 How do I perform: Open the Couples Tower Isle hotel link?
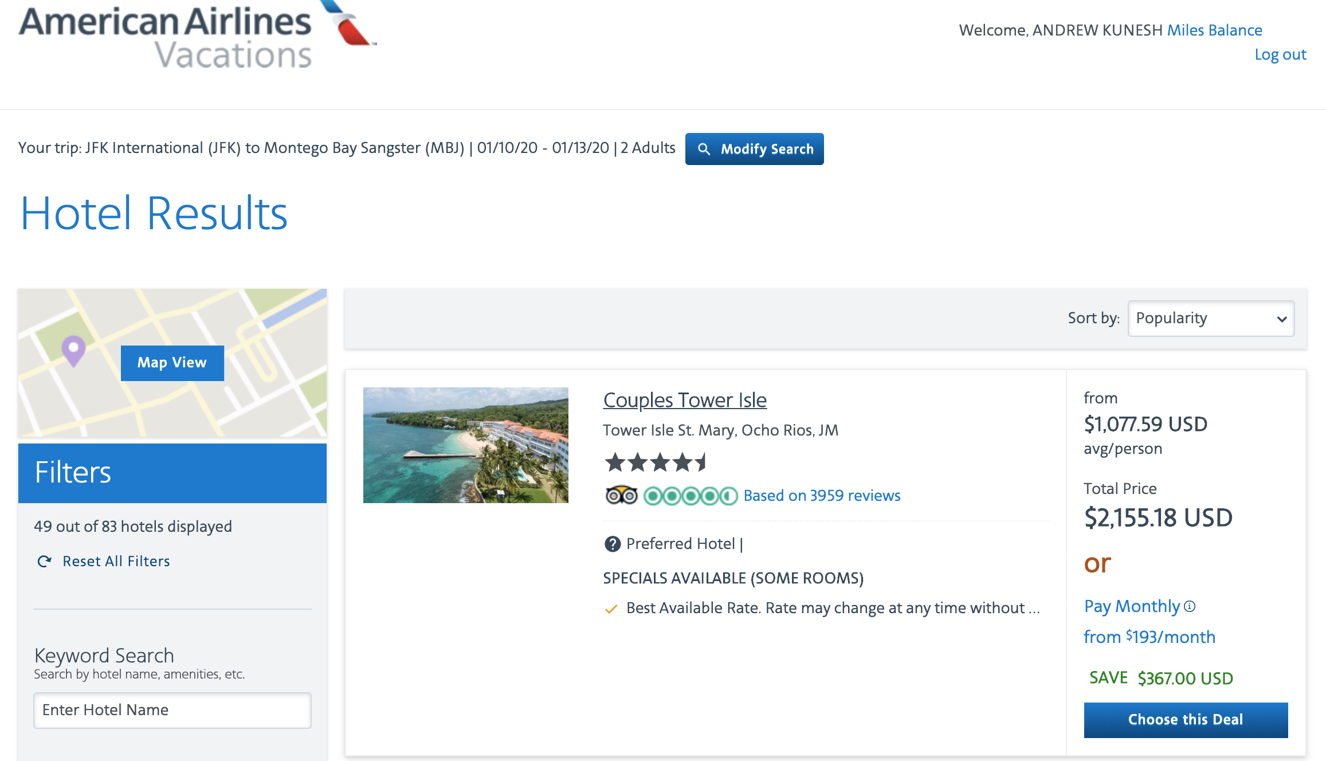click(685, 400)
